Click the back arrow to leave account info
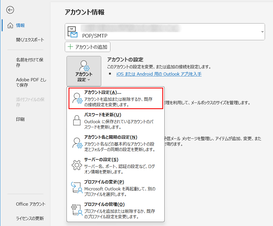273x226 pixels. 10,10
